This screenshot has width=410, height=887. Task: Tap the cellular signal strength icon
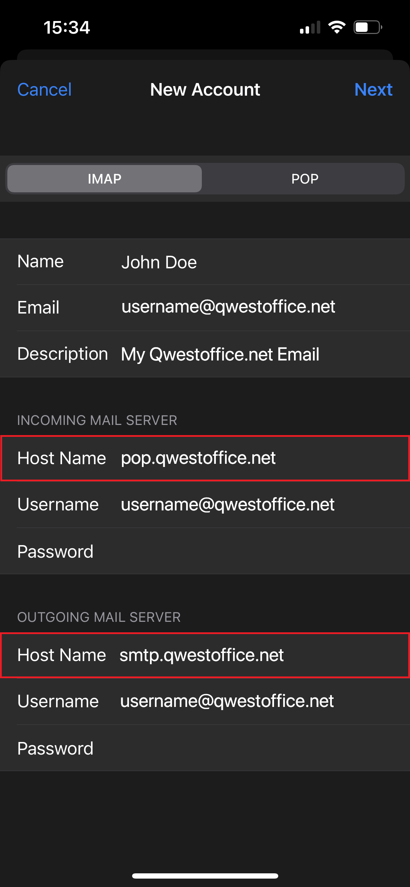pos(310,27)
